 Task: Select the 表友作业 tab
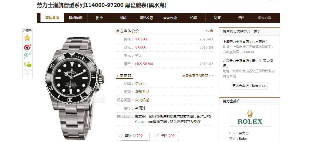click(170, 18)
